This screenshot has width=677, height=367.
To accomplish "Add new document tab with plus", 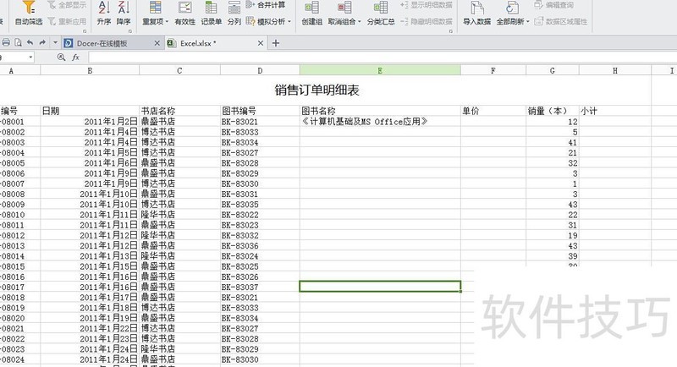I will [x=276, y=43].
